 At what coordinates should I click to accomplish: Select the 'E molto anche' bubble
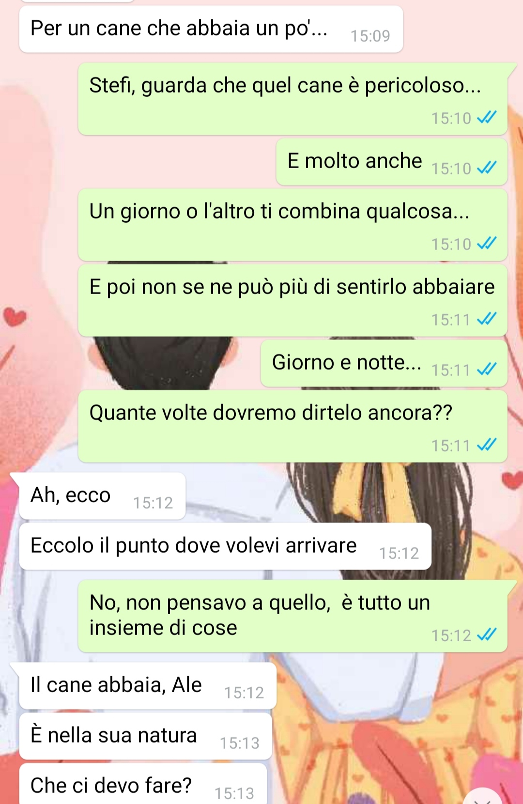point(392,162)
